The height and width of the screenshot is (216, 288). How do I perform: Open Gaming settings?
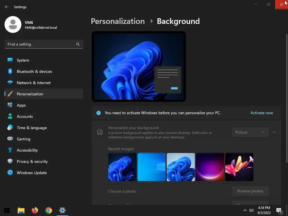click(44, 139)
